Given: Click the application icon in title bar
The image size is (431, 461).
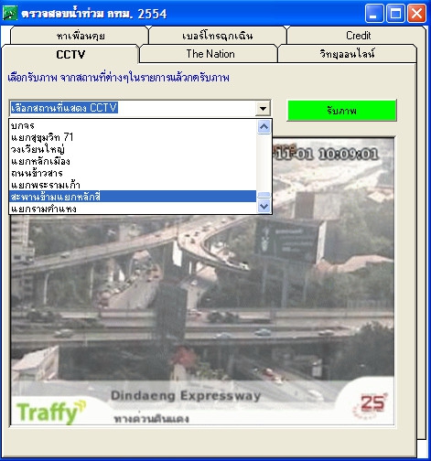Looking at the screenshot, I should [x=10, y=14].
